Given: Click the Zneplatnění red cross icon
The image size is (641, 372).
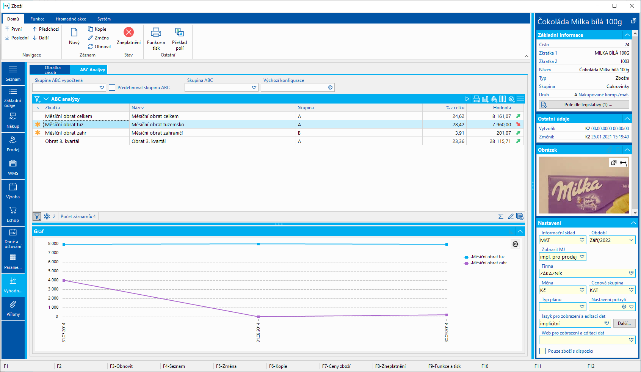Looking at the screenshot, I should 129,33.
